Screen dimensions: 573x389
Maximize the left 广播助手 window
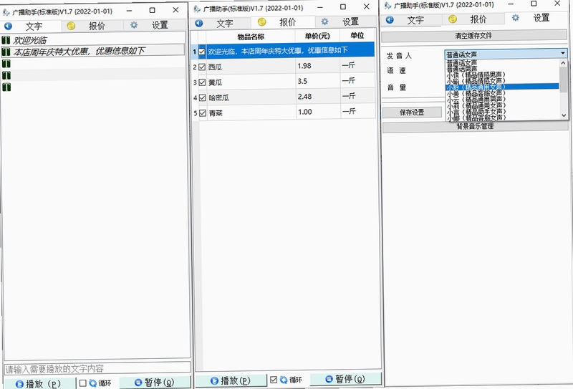coord(153,10)
